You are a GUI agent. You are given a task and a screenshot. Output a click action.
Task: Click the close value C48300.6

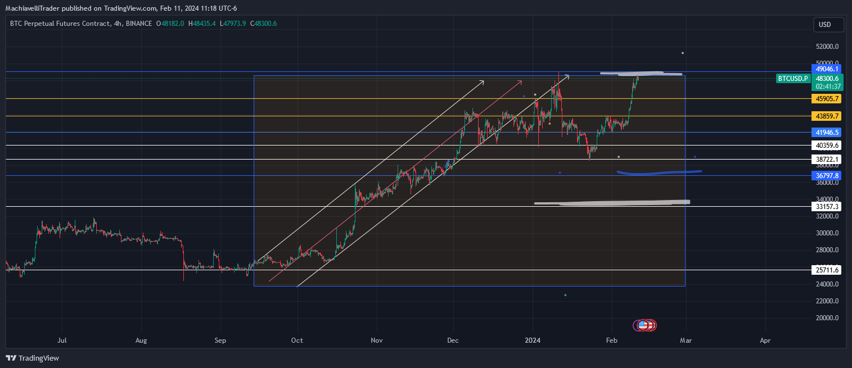[x=264, y=23]
